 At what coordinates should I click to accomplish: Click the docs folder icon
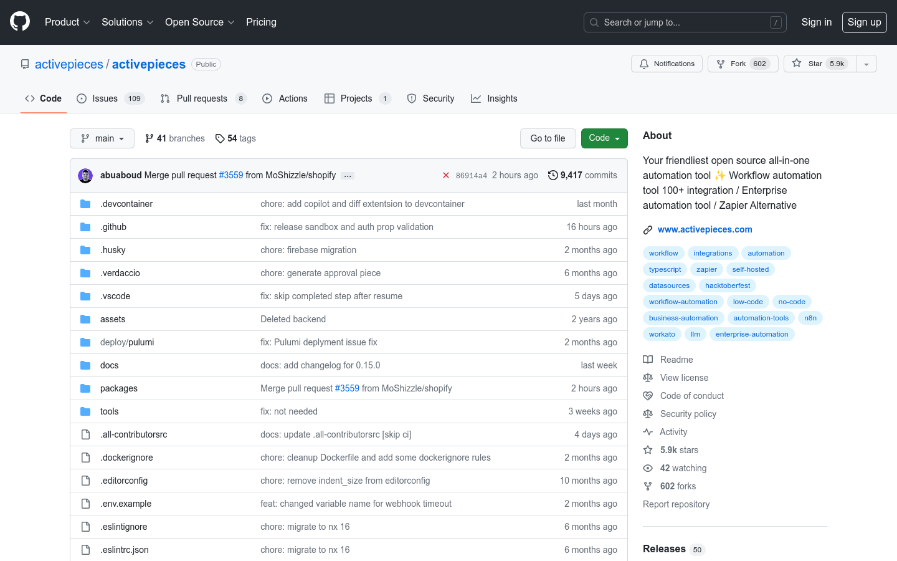[x=85, y=365]
